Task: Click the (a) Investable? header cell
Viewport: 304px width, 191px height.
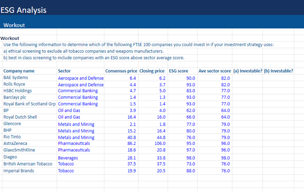Action: [247, 71]
